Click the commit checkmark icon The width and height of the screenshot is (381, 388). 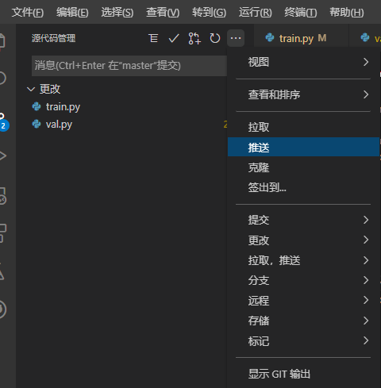pyautogui.click(x=174, y=38)
